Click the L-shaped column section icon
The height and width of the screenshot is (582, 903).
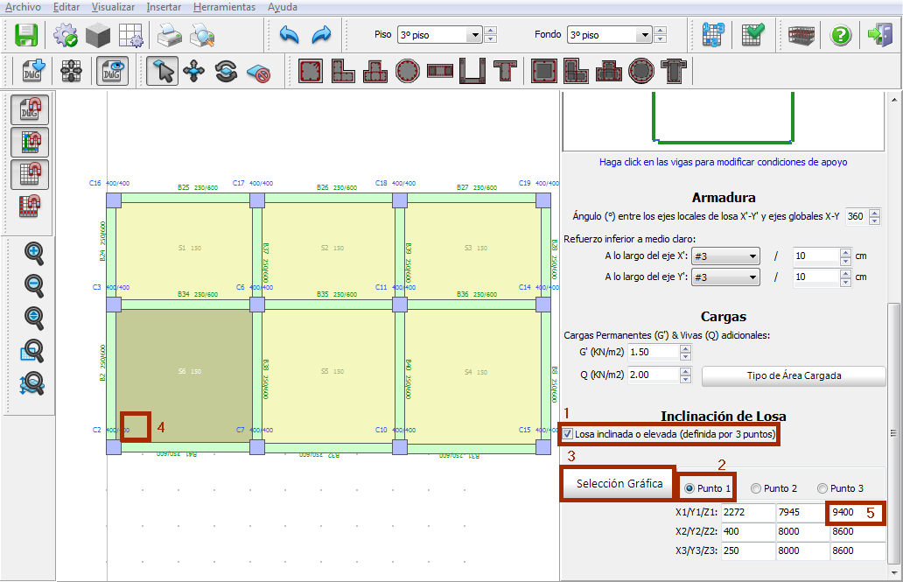342,71
